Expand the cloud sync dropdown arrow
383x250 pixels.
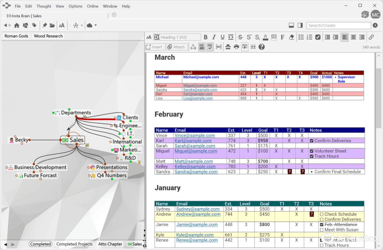coord(95,25)
